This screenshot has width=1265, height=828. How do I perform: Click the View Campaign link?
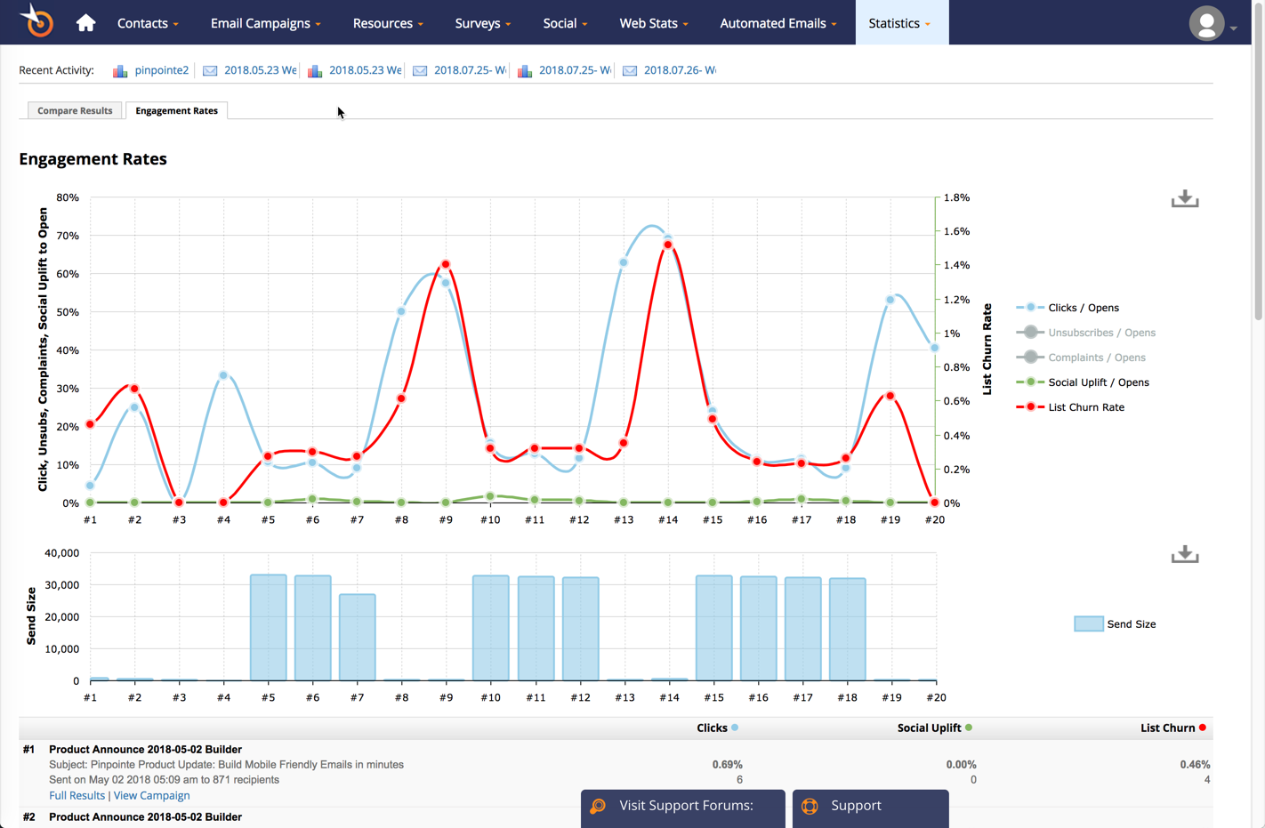coord(151,795)
